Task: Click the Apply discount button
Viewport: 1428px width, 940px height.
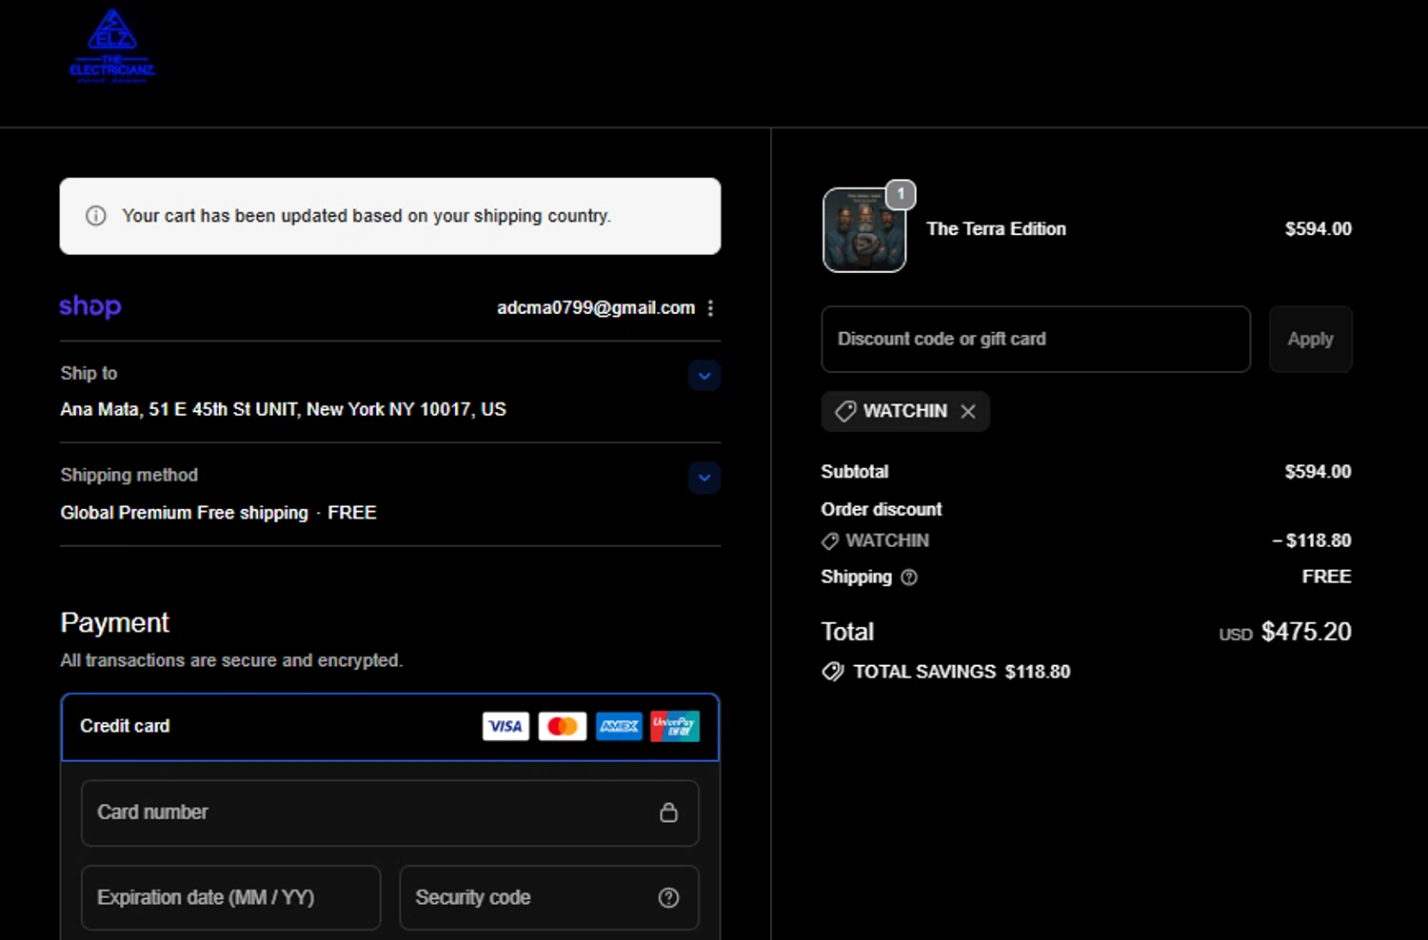Action: click(1311, 339)
